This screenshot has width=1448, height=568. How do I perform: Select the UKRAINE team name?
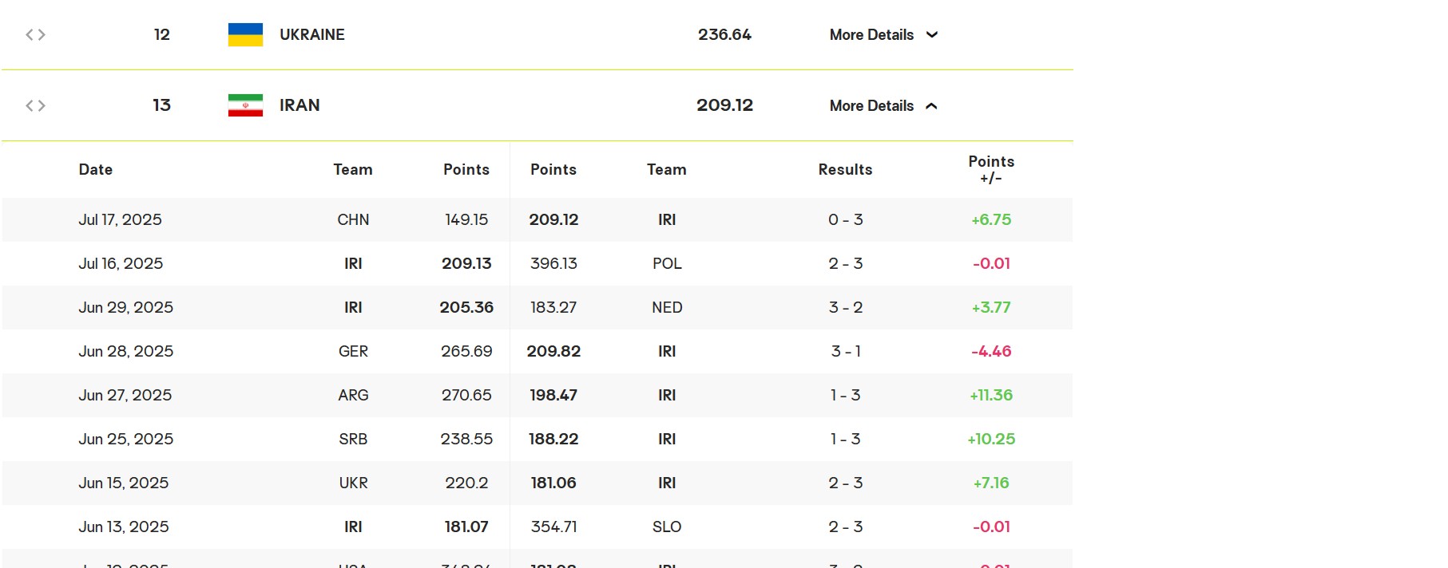(311, 35)
